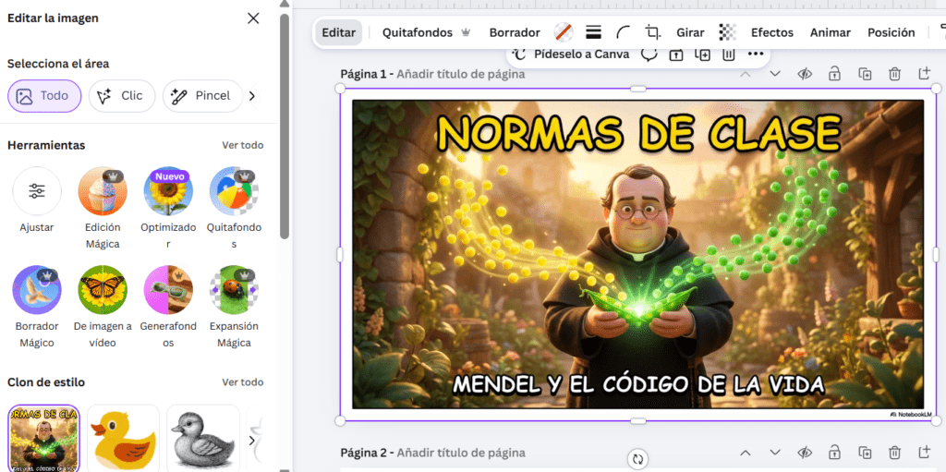Select the Edición Mágica tool
Image resolution: width=946 pixels, height=472 pixels.
click(x=103, y=191)
